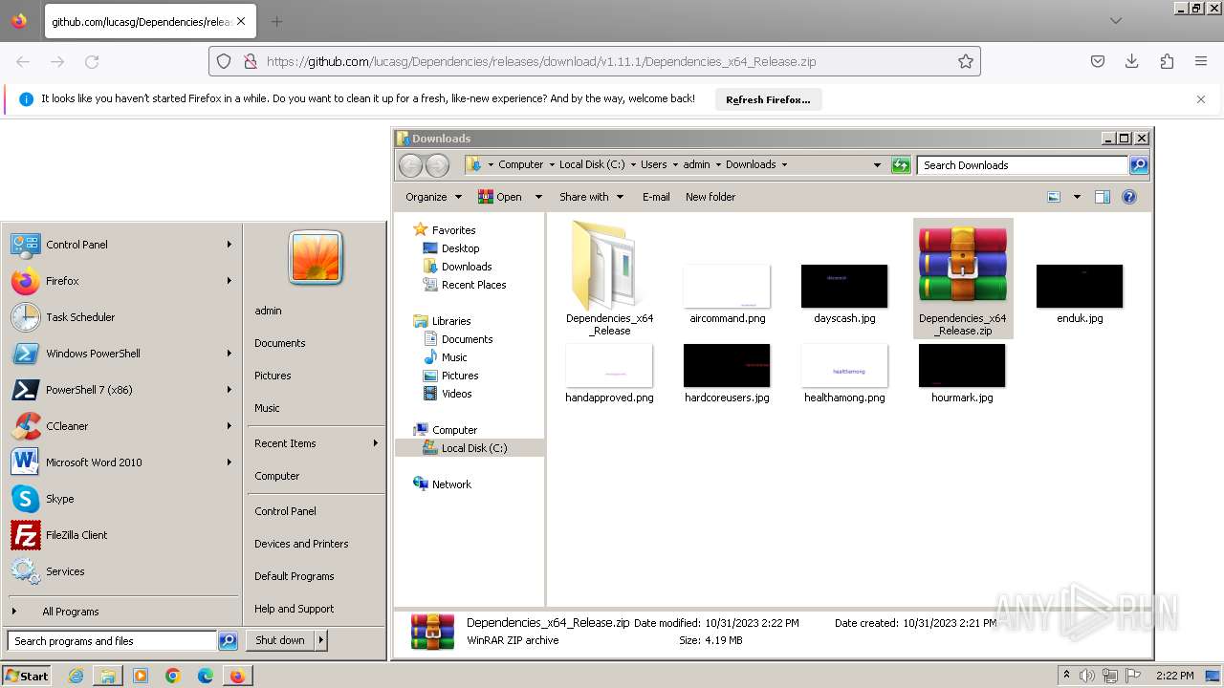Click Refresh Firefox button
The height and width of the screenshot is (688, 1224).
pyautogui.click(x=768, y=99)
